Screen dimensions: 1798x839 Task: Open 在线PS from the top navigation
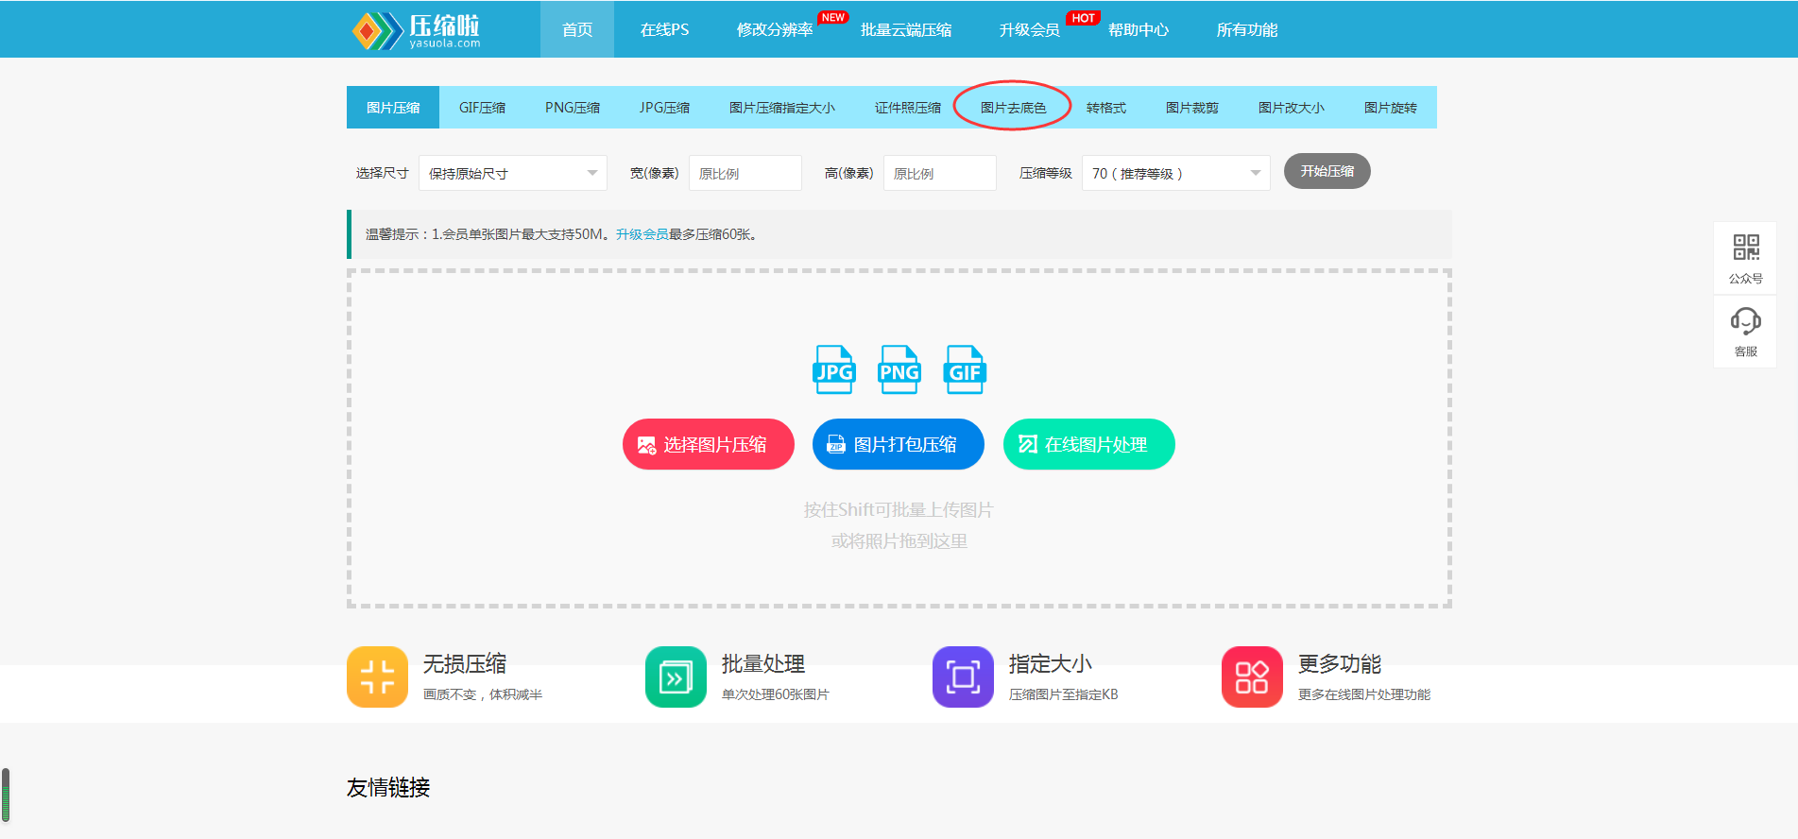pos(664,30)
